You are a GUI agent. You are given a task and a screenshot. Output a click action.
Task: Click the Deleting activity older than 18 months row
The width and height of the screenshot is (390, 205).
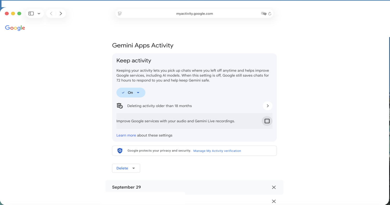[159, 106]
